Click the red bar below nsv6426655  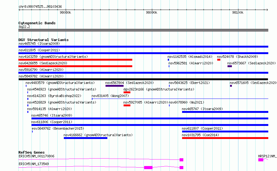pos(75,66)
